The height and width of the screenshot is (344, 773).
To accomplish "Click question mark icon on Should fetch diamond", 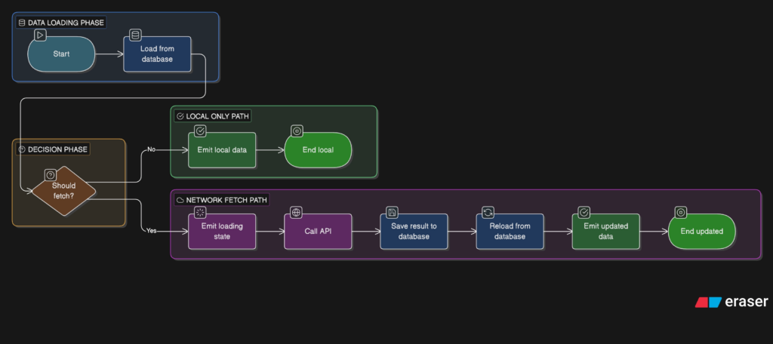I will coord(51,174).
